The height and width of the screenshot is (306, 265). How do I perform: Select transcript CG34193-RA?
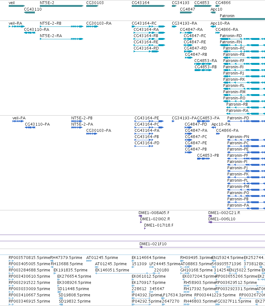[184, 23]
